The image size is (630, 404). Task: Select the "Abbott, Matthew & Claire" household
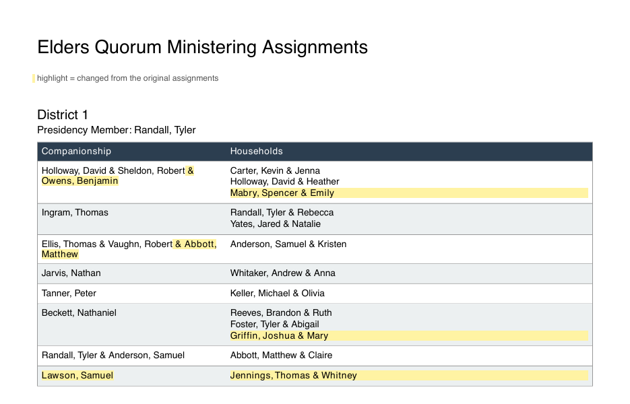(x=281, y=356)
